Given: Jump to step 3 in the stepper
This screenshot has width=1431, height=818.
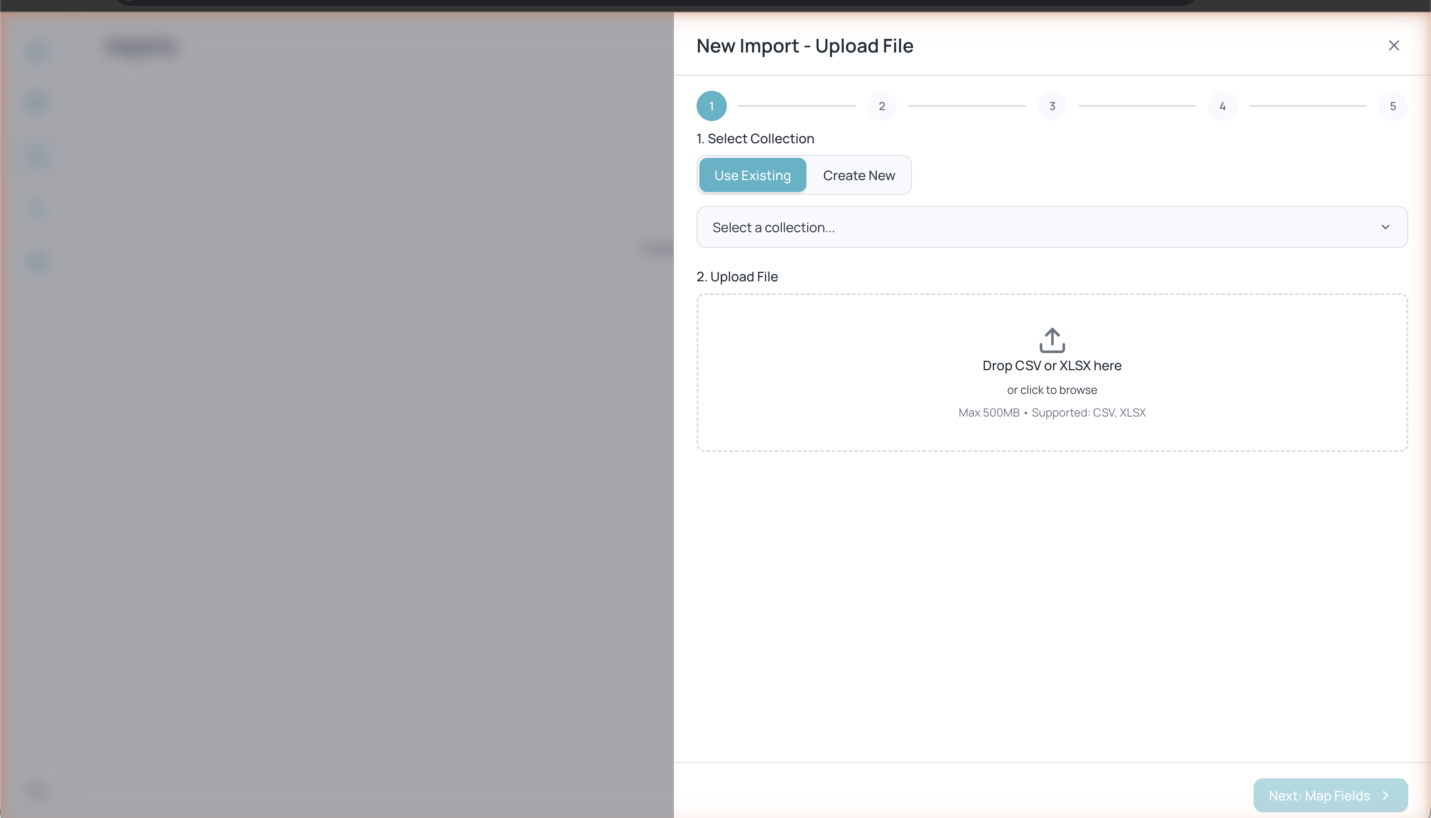Looking at the screenshot, I should 1052,106.
